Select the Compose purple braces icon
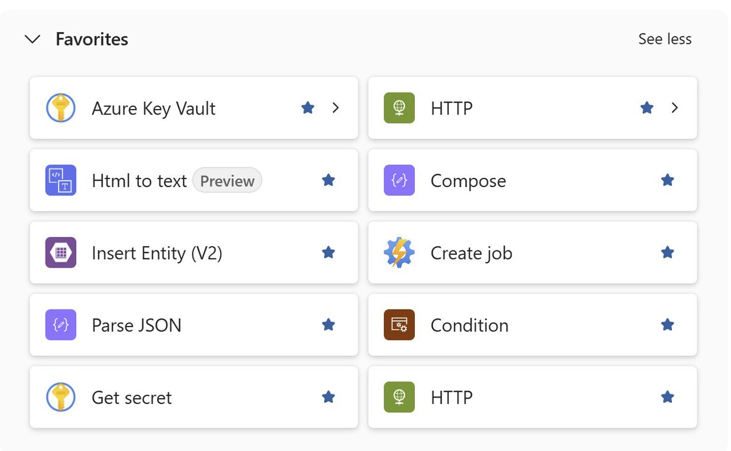This screenshot has width=731, height=451. pyautogui.click(x=400, y=180)
